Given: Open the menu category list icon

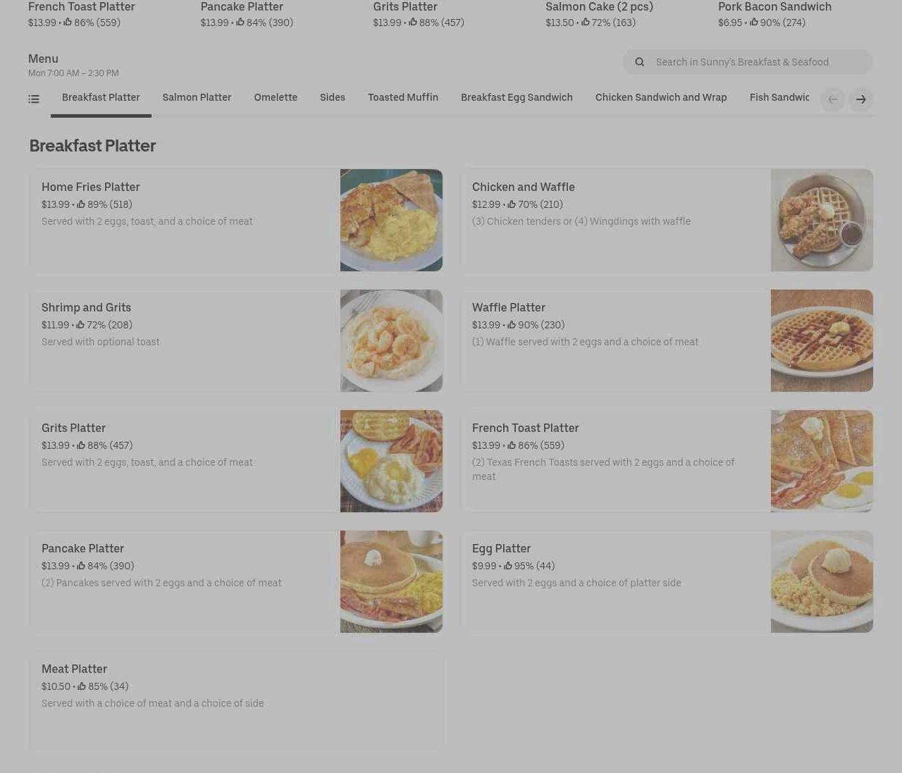Looking at the screenshot, I should pos(34,99).
